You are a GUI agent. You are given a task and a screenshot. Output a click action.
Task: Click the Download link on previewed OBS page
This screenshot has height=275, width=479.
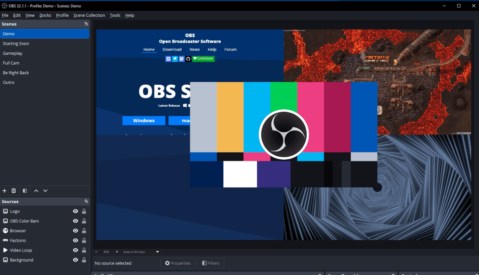[x=172, y=49]
